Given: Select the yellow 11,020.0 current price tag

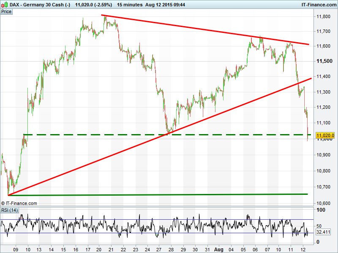Looking at the screenshot, I should (x=325, y=135).
